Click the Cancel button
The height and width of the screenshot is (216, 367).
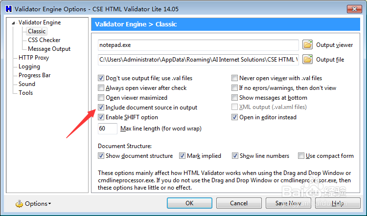pos(238,203)
